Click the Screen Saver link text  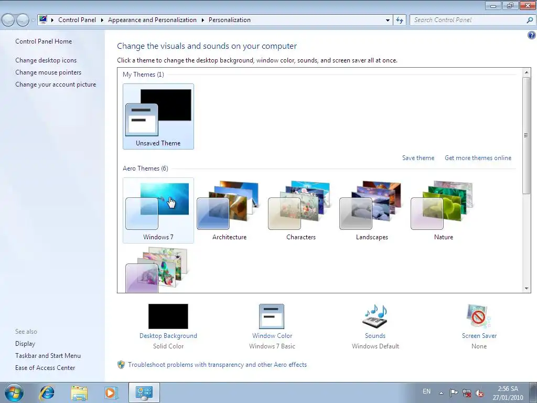pos(479,336)
